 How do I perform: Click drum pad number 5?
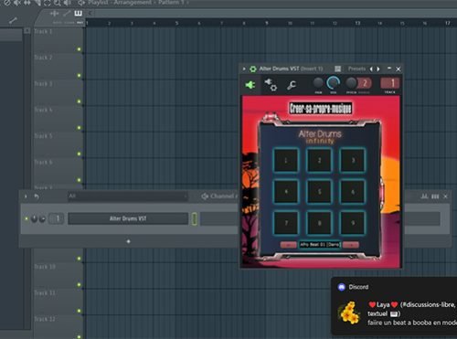tap(319, 192)
